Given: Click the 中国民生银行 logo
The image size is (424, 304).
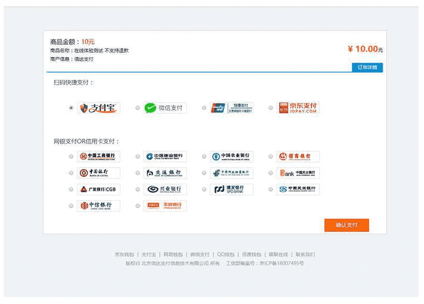Looking at the screenshot, I should 298,189.
